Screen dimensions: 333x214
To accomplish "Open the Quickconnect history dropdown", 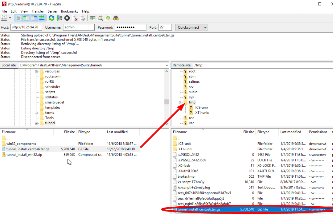I will [x=205, y=27].
